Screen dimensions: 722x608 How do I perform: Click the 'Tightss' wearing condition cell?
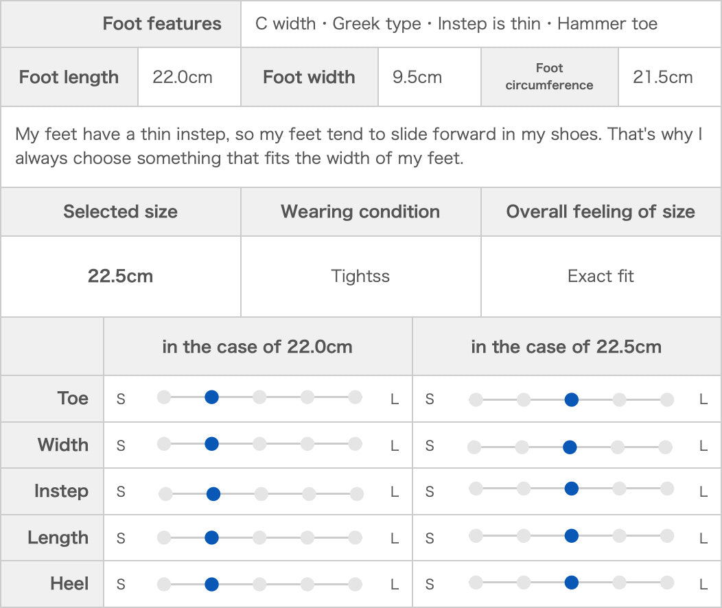click(x=360, y=276)
